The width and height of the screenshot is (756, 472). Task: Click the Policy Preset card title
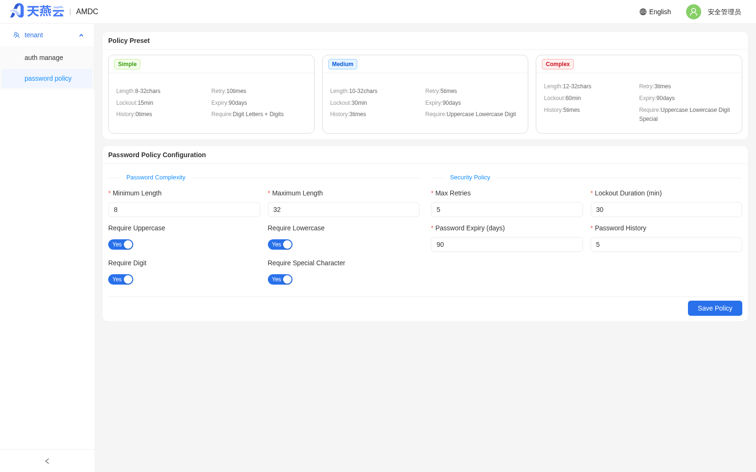[x=129, y=41]
